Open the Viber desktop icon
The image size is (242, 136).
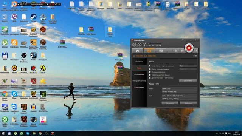14,17
